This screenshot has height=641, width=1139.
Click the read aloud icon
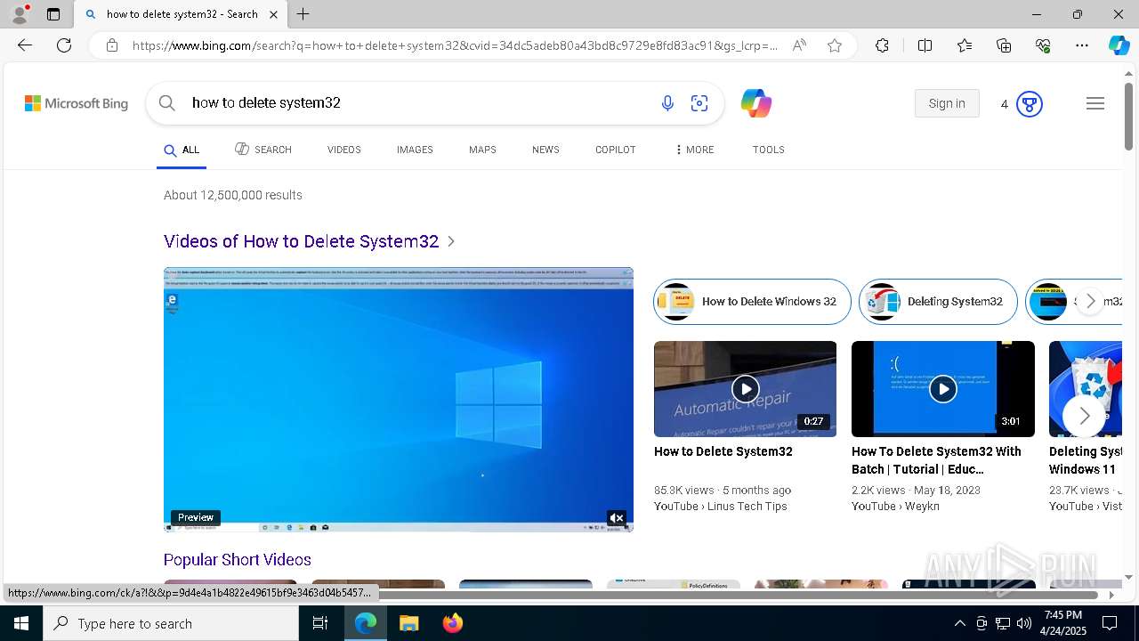click(799, 45)
